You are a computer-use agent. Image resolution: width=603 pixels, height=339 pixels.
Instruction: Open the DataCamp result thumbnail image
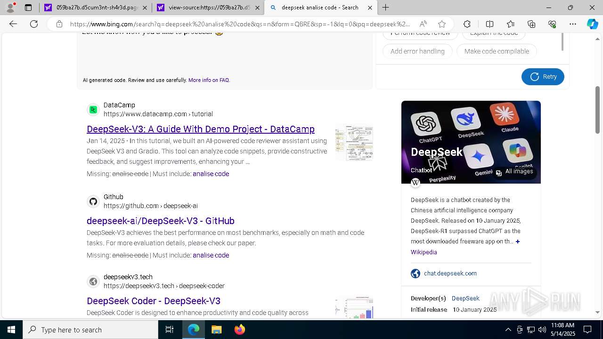coord(354,142)
